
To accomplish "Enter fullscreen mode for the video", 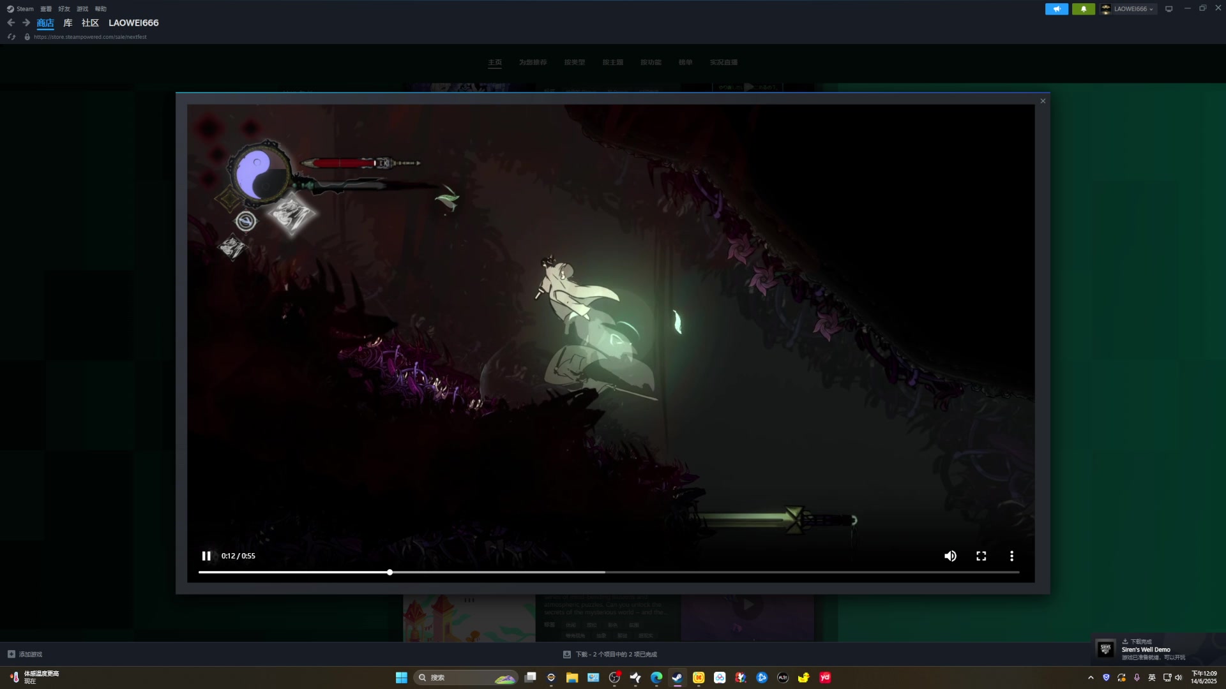I will tap(981, 556).
